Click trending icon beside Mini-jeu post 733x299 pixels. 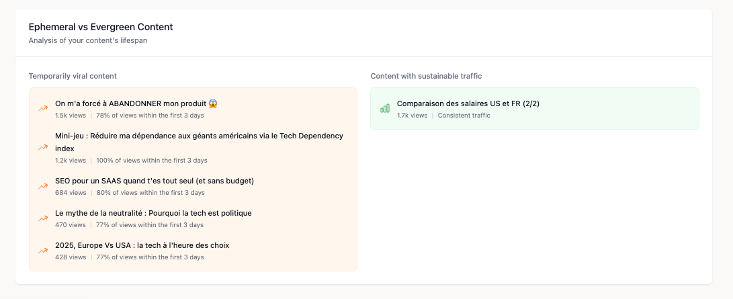click(x=43, y=147)
